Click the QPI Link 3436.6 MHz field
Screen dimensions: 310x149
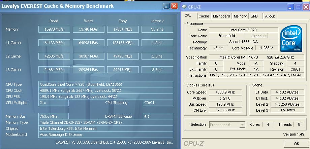point(225,110)
